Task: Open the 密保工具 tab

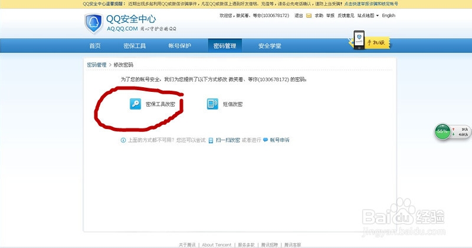Action: click(135, 46)
